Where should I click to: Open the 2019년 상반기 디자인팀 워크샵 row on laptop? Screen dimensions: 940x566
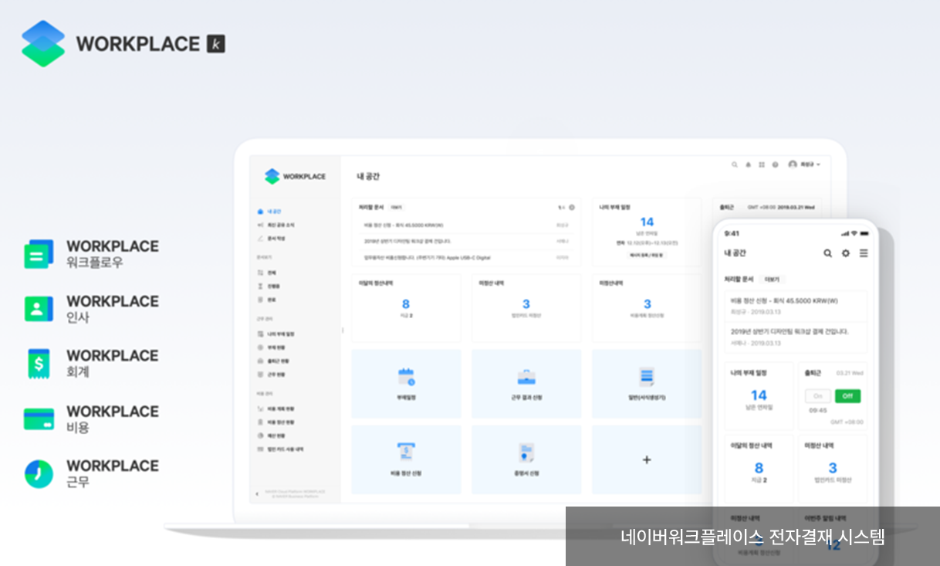(466, 241)
